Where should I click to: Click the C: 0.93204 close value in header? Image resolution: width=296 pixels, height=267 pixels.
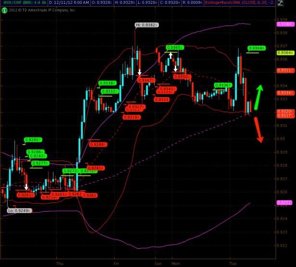170,2
